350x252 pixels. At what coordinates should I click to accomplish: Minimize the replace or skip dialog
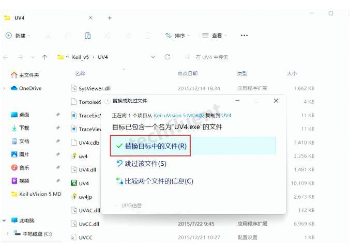237,101
